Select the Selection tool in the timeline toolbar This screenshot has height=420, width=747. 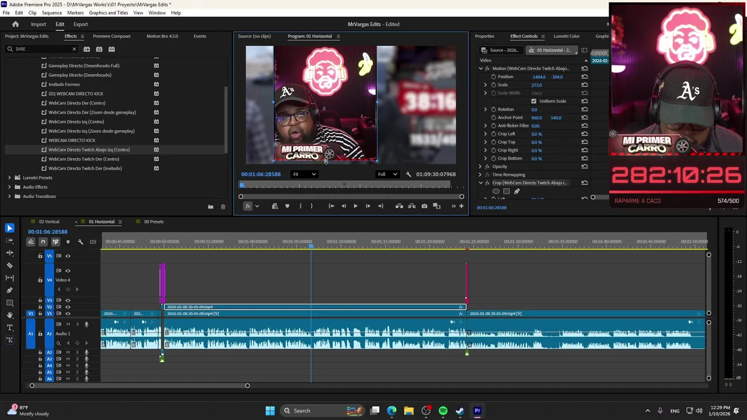coord(9,228)
